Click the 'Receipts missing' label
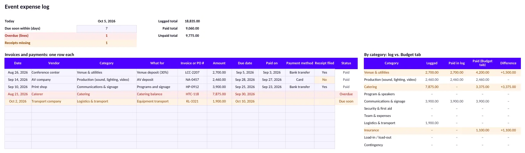The image size is (525, 153). pos(18,43)
